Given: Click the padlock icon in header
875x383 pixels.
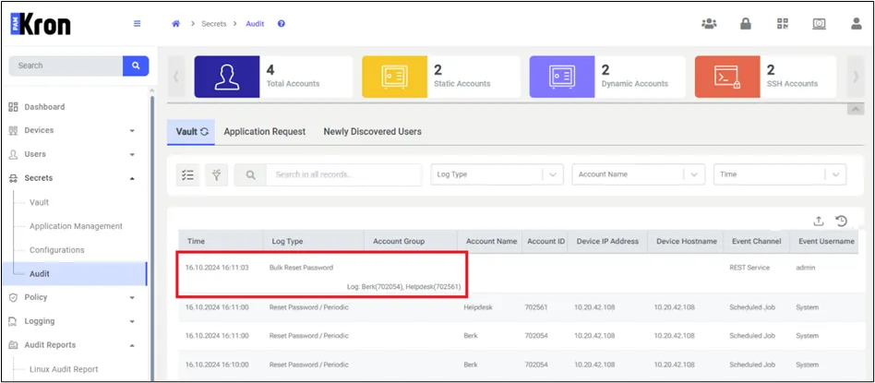Looking at the screenshot, I should (746, 23).
